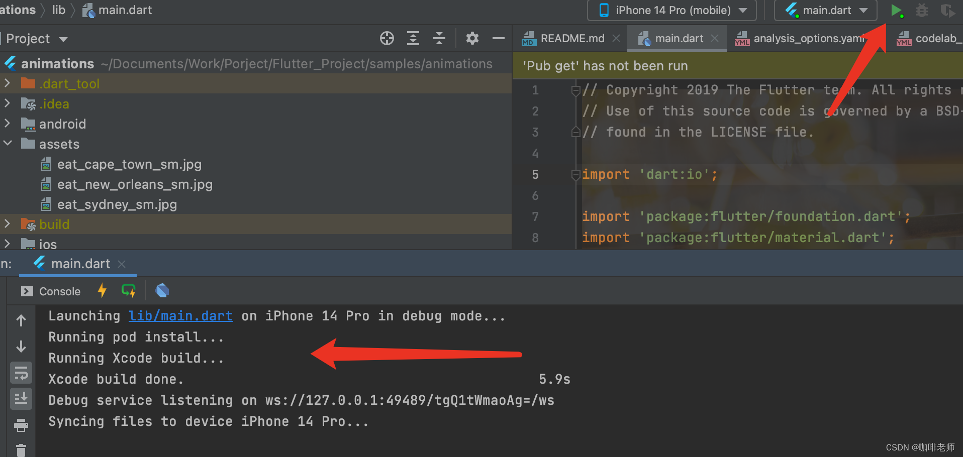The height and width of the screenshot is (457, 963).
Task: Click the 'Debug service listening' console line
Action: [301, 400]
